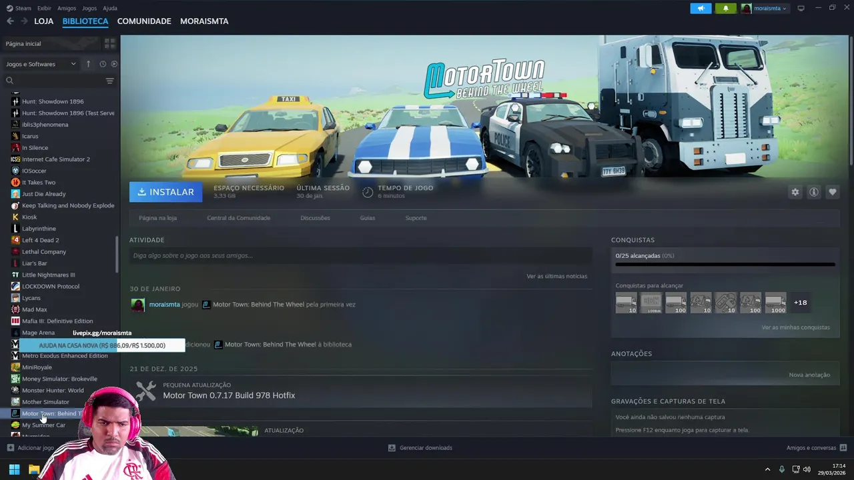Viewport: 854px width, 480px height.
Task: Open the taskbar volume control
Action: coord(807,469)
